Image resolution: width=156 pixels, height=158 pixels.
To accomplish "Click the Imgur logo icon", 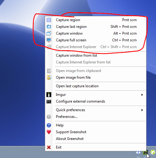I will (49, 95).
